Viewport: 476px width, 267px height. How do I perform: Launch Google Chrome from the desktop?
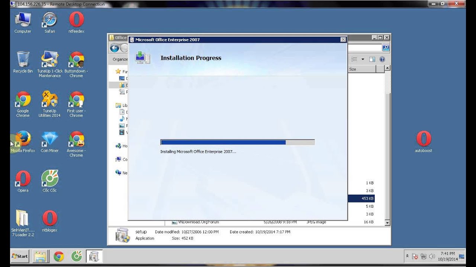[x=23, y=104]
